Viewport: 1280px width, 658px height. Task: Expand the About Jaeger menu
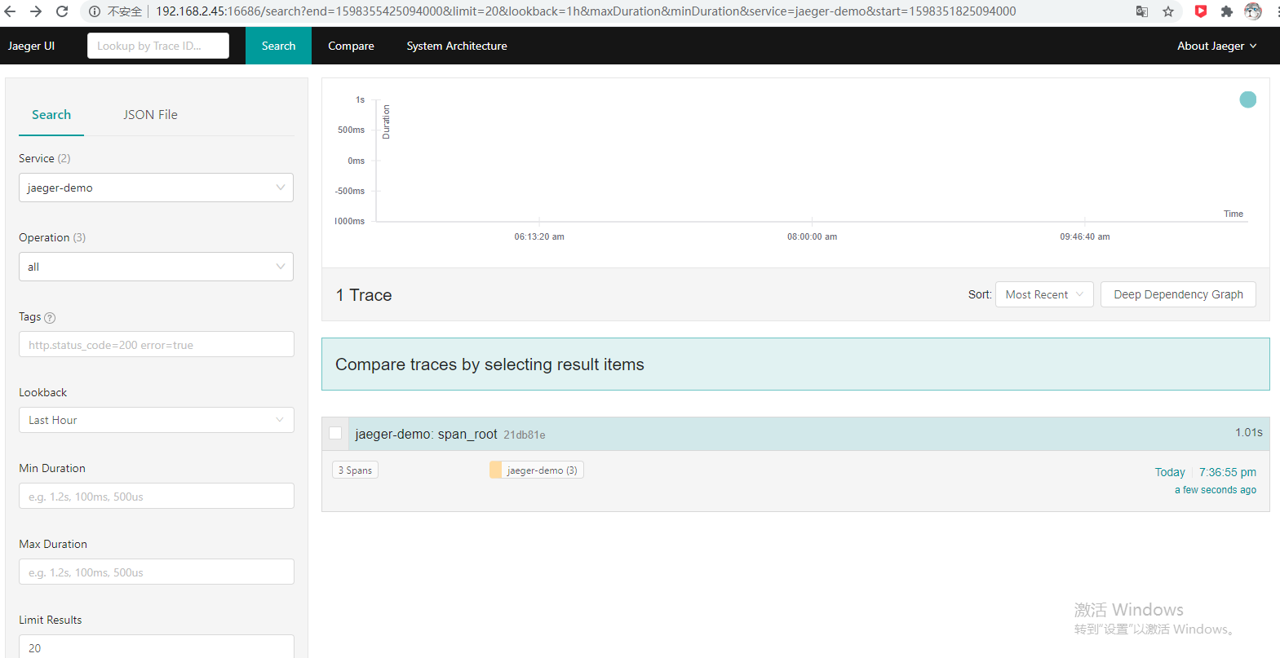[1216, 46]
